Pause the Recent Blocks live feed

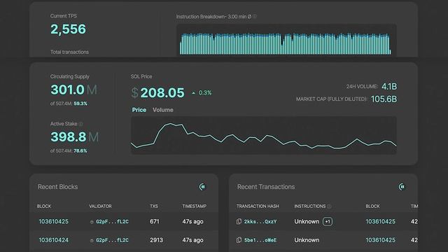[202, 187]
